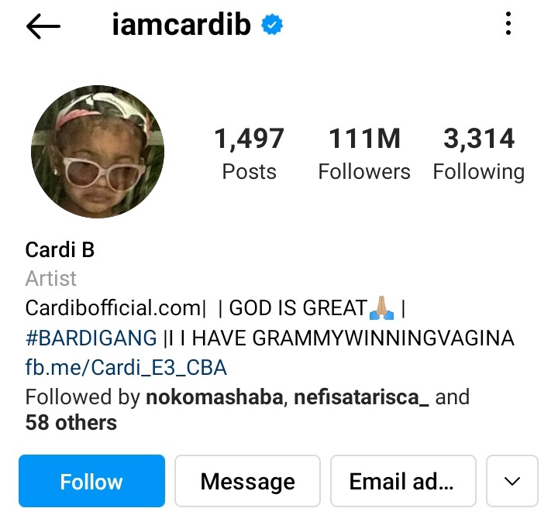Tap the praying hands emoji in bio
558x515 pixels.
pos(381,307)
